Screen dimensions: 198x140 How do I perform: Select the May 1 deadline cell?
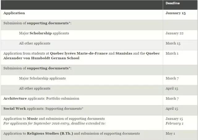point(170,134)
